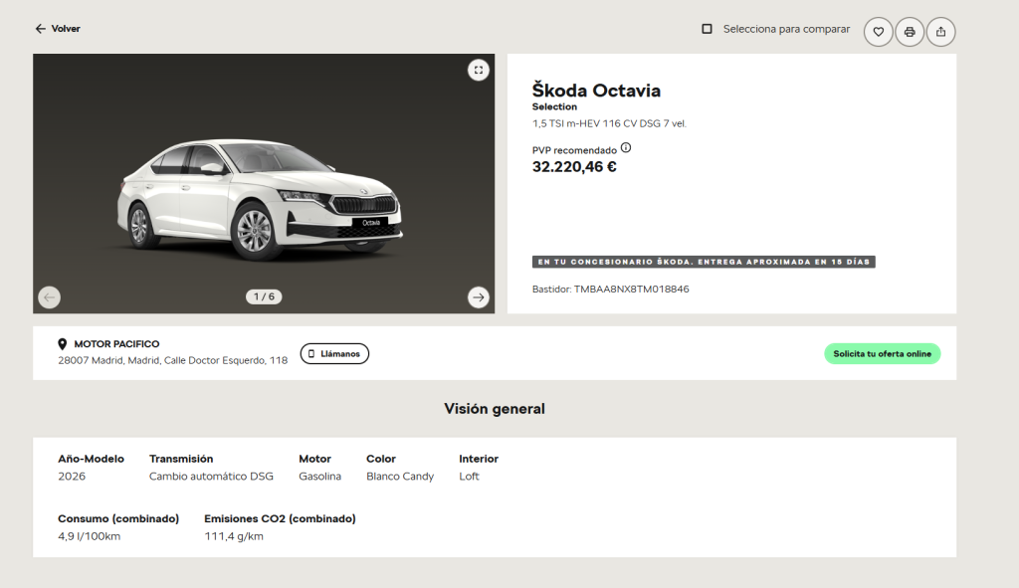Click the white Škoda Octavia photo
Screen dimensions: 1019x588
[261, 194]
